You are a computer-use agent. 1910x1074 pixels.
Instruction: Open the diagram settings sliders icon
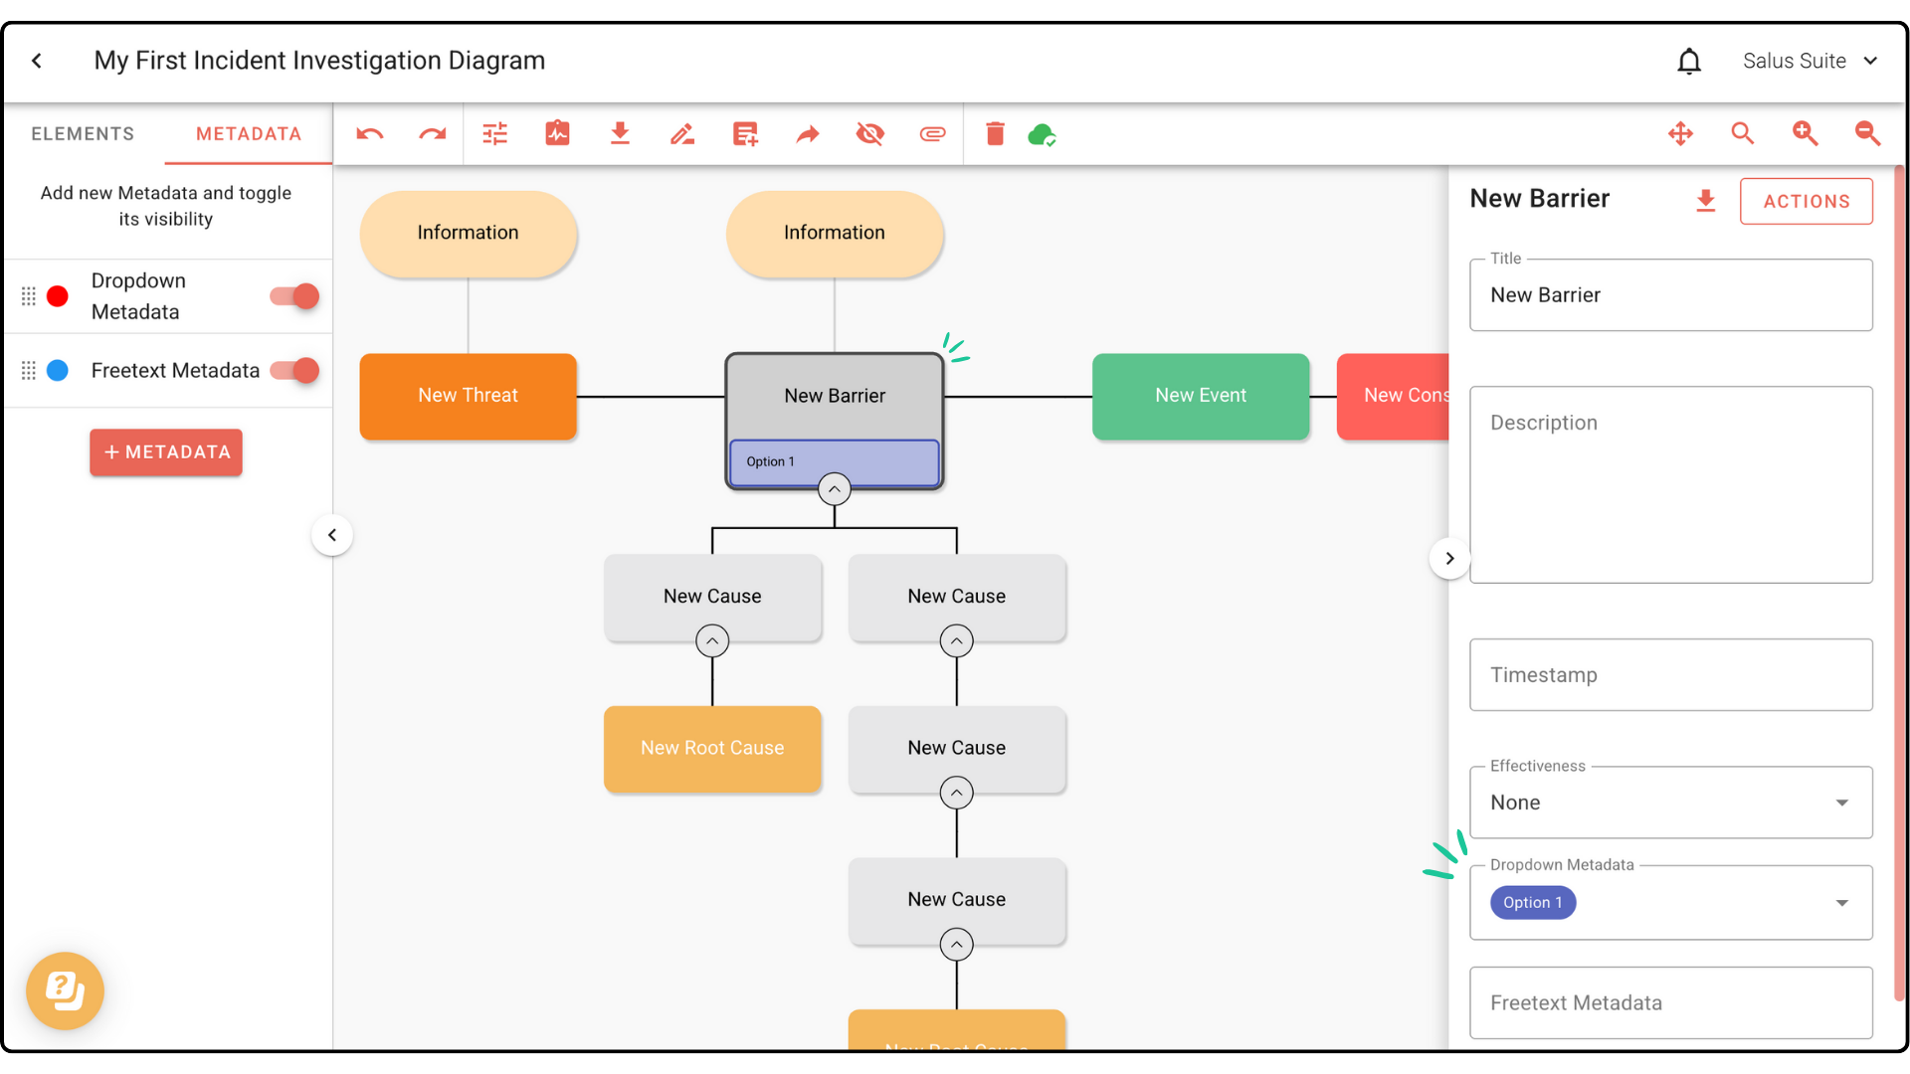pyautogui.click(x=494, y=134)
